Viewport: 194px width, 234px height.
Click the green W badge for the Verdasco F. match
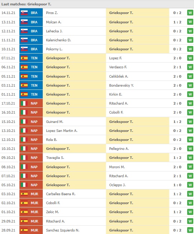[190, 67]
